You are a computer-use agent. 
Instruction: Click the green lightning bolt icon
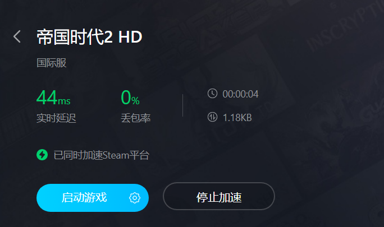42,155
